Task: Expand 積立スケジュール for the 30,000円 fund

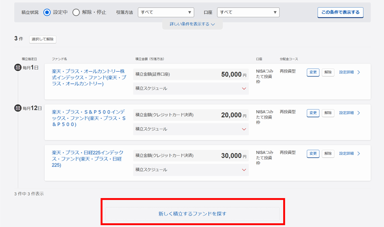Action: [x=191, y=170]
